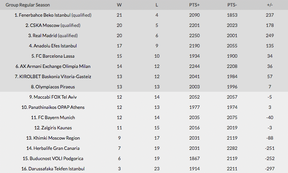Sort table by PTS+ header
Image resolution: width=288 pixels, height=173 pixels.
tap(194, 5)
